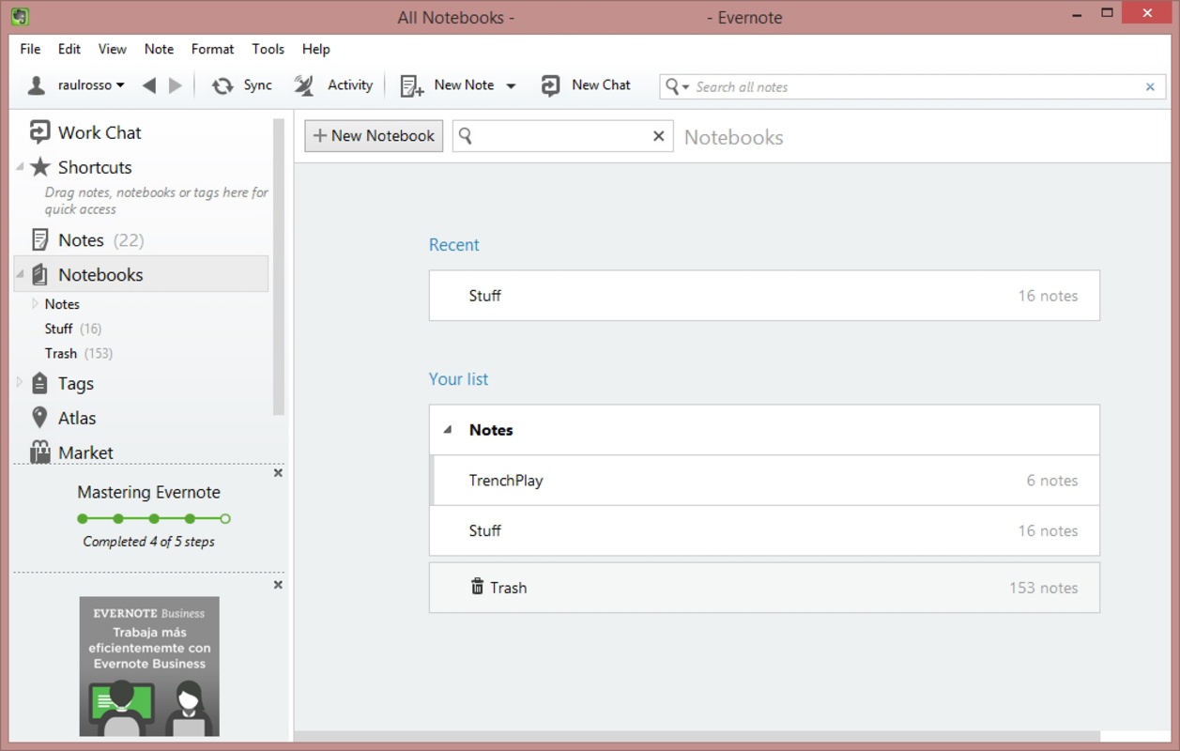
Task: Go back with the left arrow
Action: point(148,85)
